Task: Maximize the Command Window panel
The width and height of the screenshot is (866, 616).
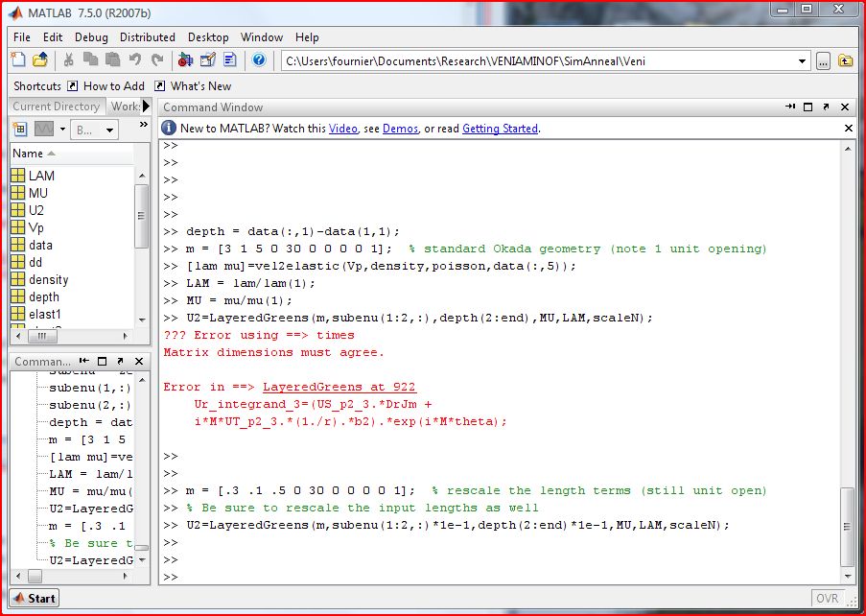Action: 808,107
